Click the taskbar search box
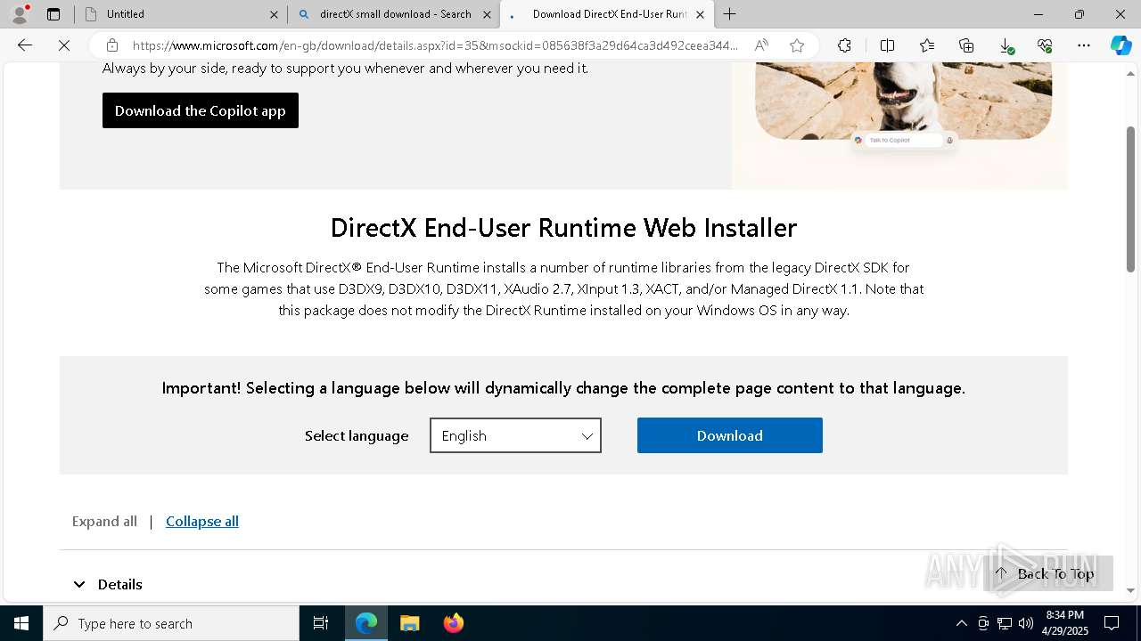Viewport: 1141px width, 641px height. 171,623
